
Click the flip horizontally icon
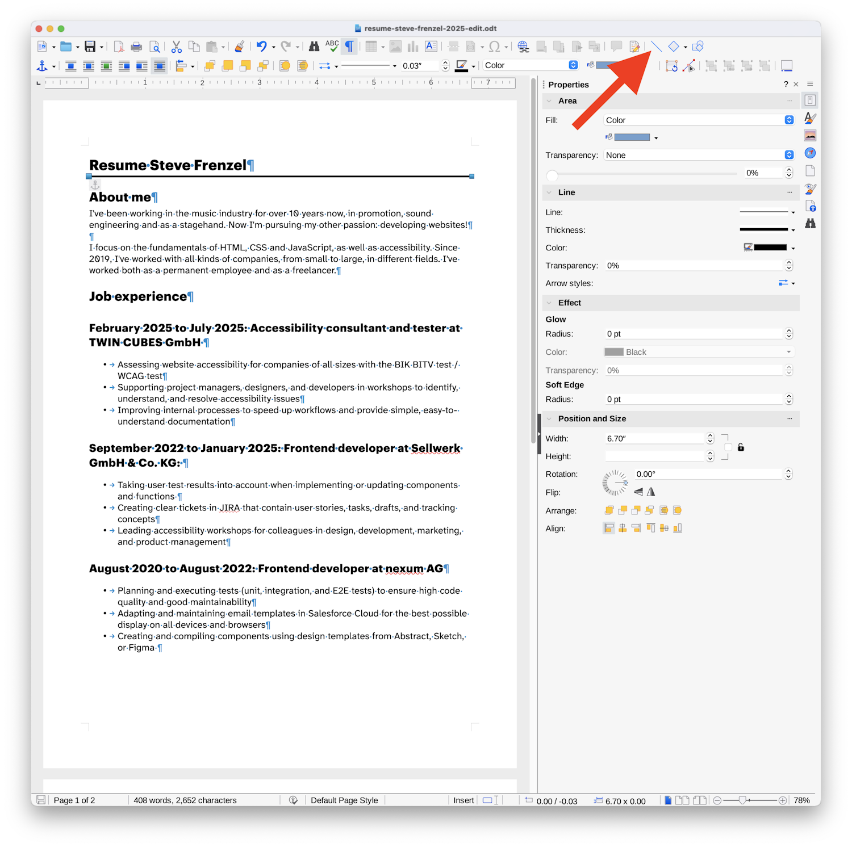point(651,492)
